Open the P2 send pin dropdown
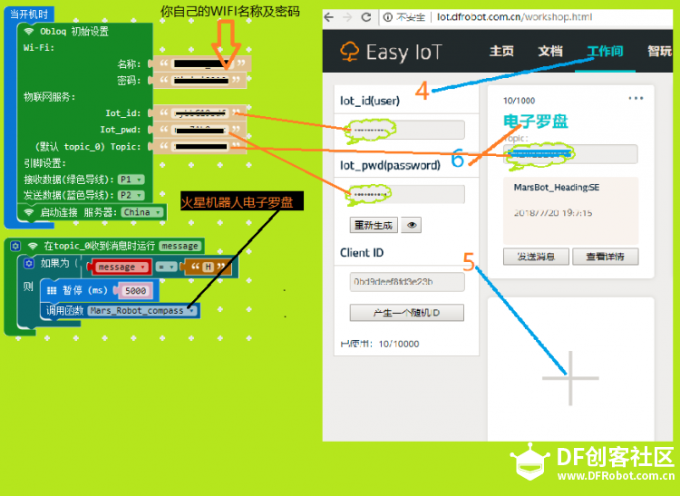Viewport: 680px width, 496px height. click(x=131, y=196)
